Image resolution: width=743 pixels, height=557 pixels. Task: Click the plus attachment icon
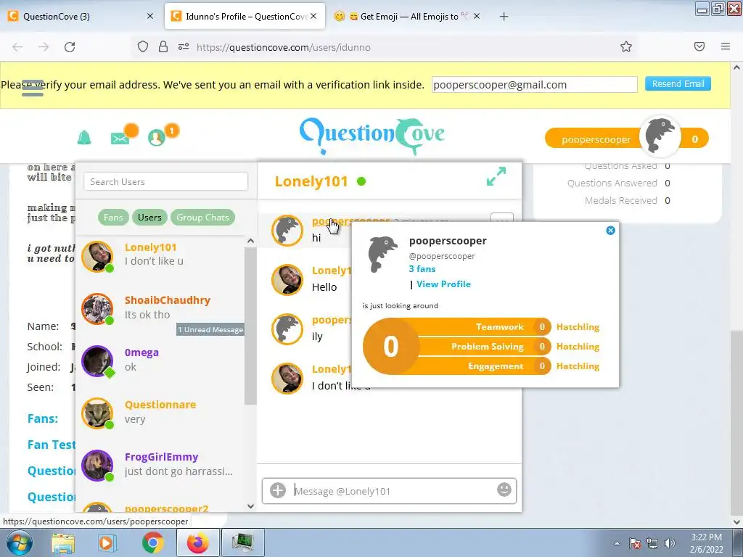coord(278,490)
